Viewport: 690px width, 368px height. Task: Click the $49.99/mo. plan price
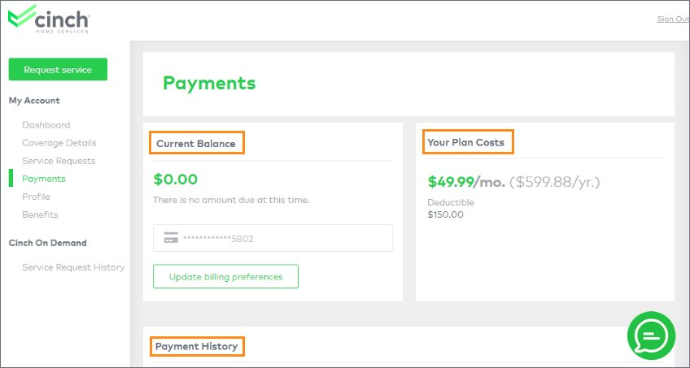pyautogui.click(x=465, y=182)
